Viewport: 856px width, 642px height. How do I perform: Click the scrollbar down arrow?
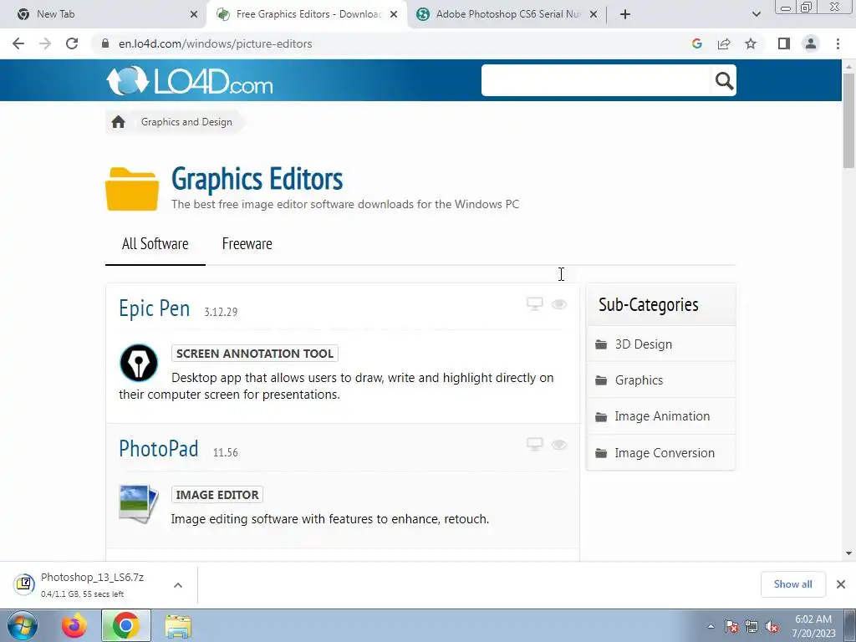tap(848, 554)
